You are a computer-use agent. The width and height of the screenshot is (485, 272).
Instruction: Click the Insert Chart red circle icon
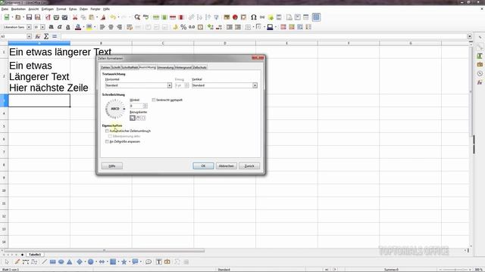click(x=235, y=17)
